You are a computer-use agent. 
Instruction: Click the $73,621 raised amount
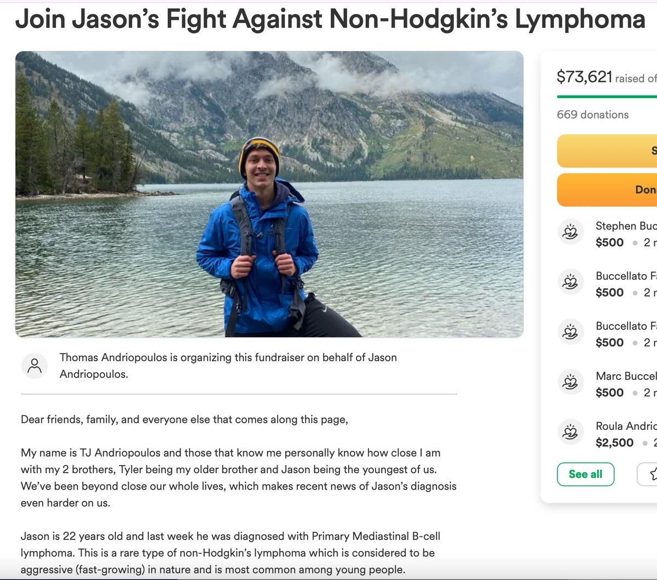[584, 77]
